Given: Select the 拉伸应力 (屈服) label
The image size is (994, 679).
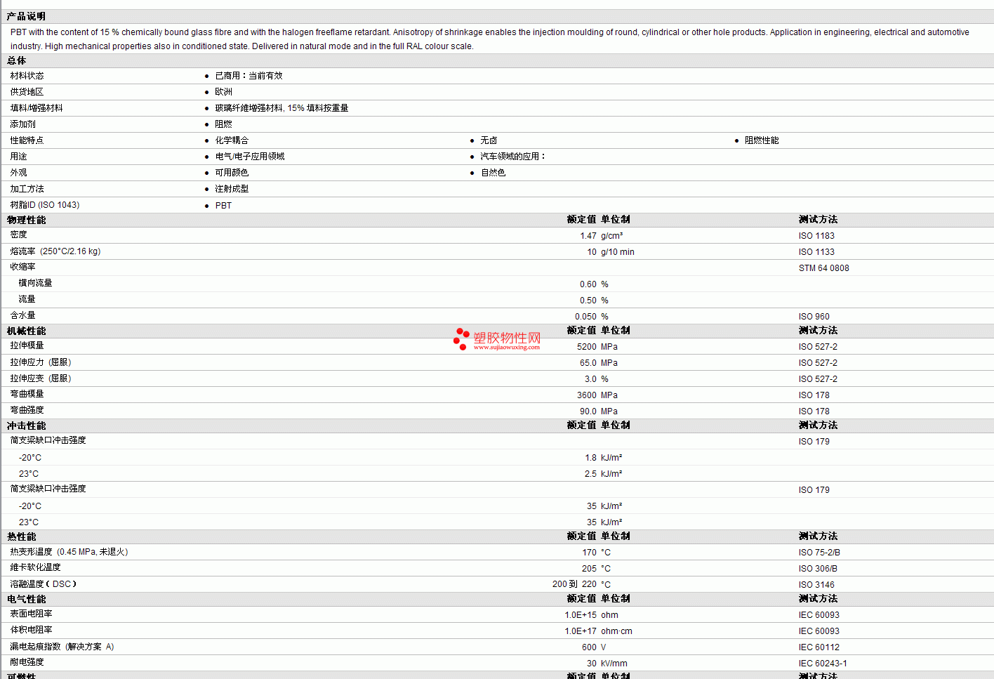Looking at the screenshot, I should pos(41,362).
